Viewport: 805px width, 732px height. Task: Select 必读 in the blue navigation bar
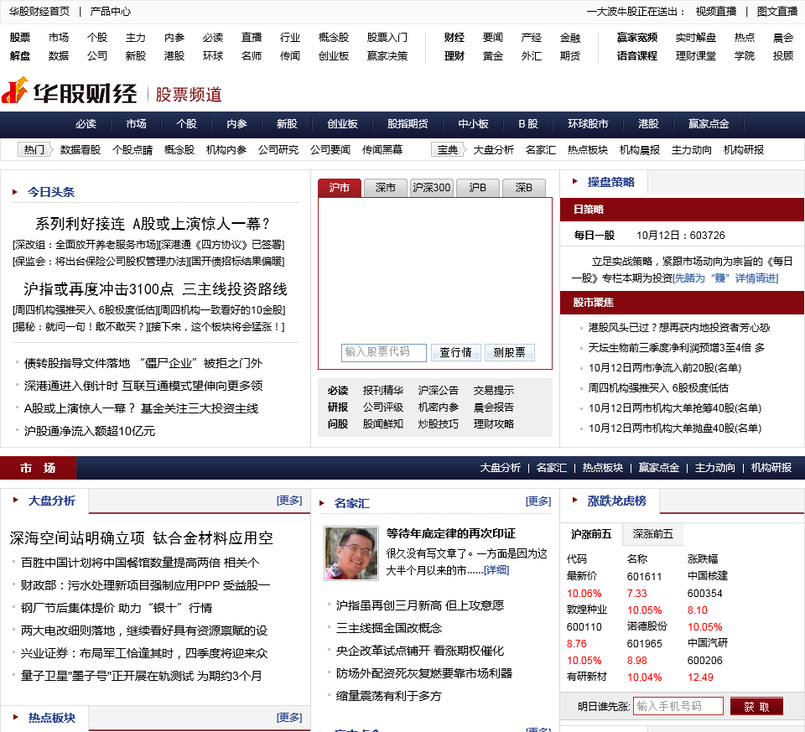(x=86, y=124)
